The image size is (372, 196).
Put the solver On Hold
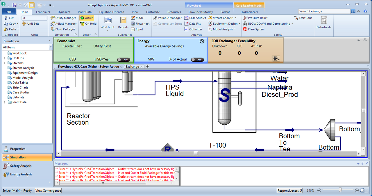pyautogui.click(x=88, y=24)
